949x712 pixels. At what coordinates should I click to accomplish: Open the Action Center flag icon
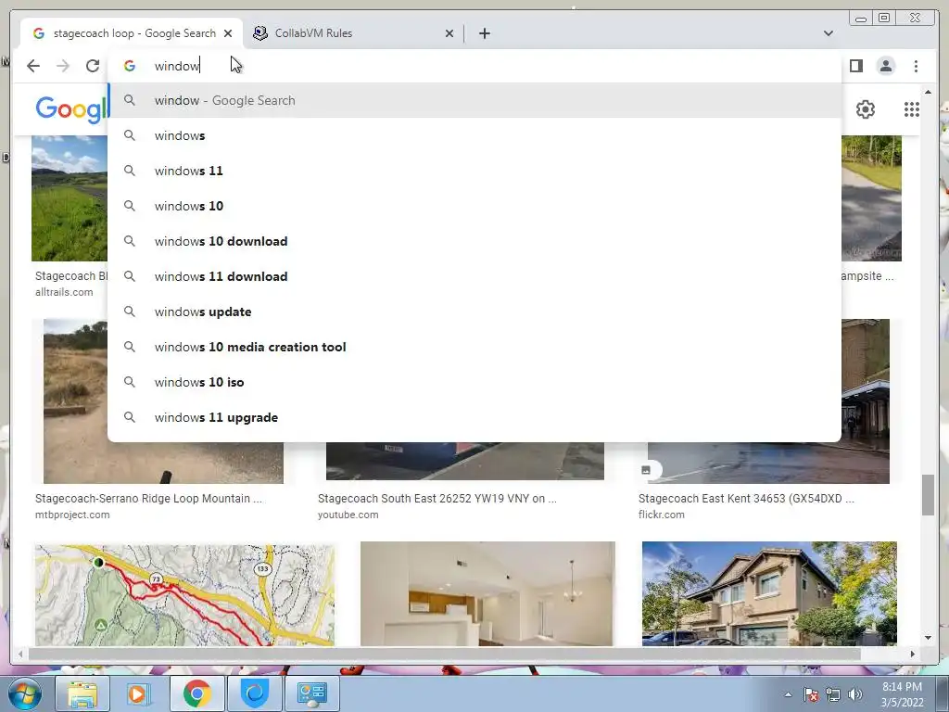pos(811,695)
